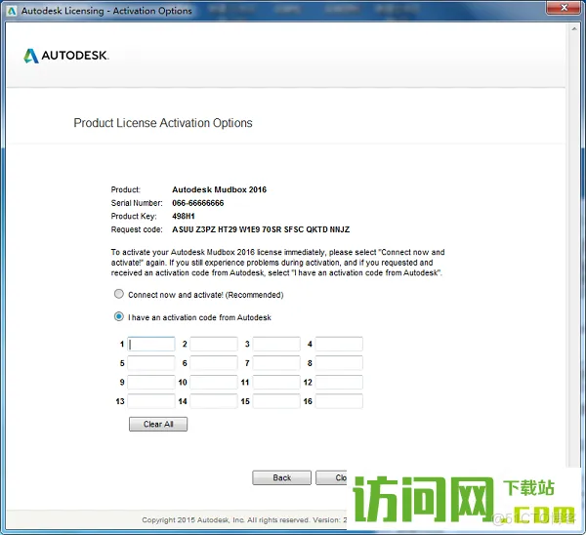The width and height of the screenshot is (586, 535).
Task: Click activation code field 6
Action: 214,363
